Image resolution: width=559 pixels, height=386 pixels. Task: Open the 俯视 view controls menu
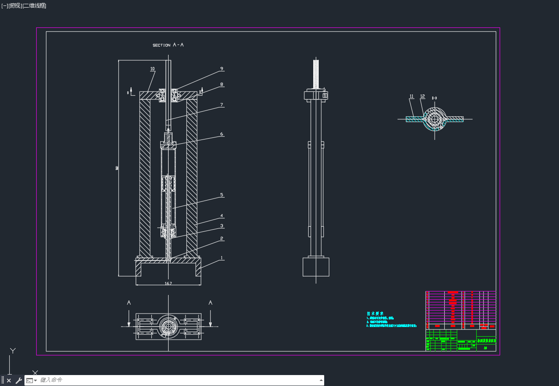(x=15, y=5)
